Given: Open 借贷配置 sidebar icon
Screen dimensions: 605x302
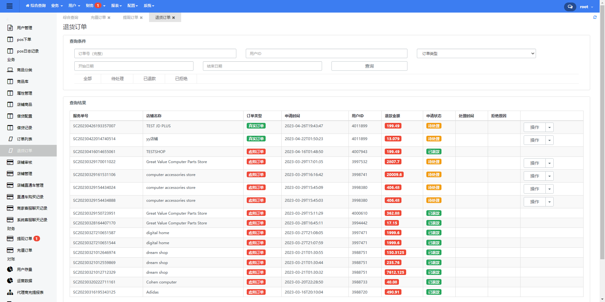Looking at the screenshot, I should (10, 116).
